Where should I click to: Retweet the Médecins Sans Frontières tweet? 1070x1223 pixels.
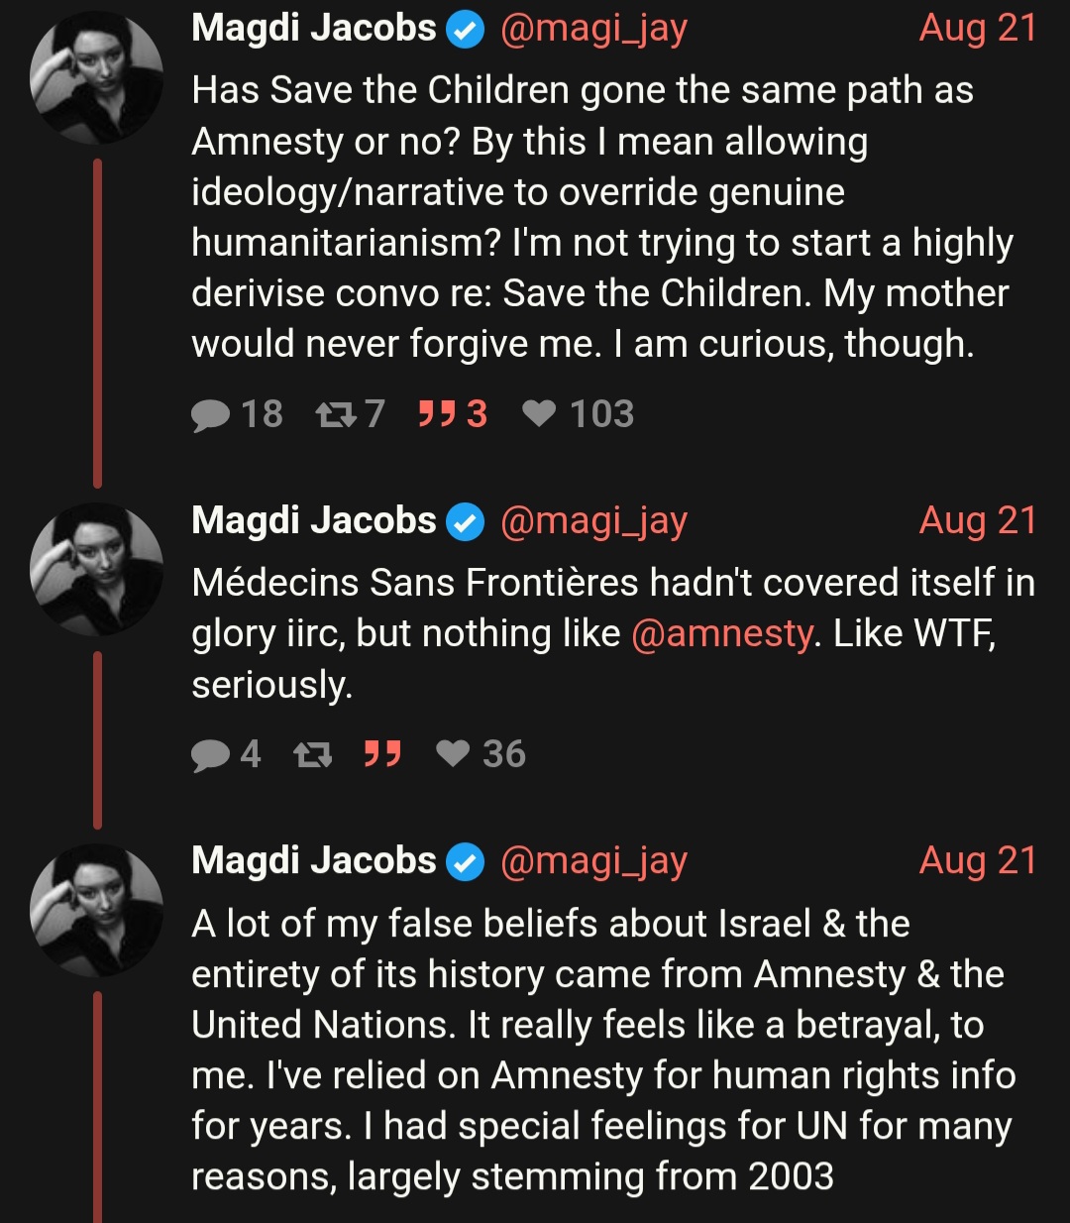click(313, 754)
